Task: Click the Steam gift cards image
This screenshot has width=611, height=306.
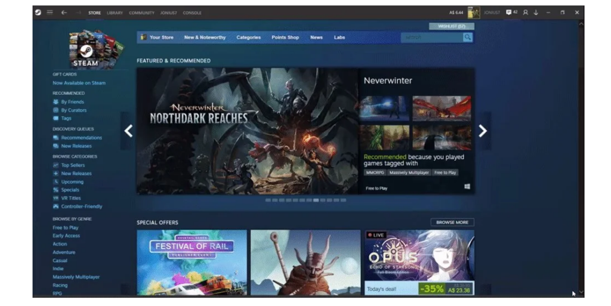Action: click(x=96, y=50)
